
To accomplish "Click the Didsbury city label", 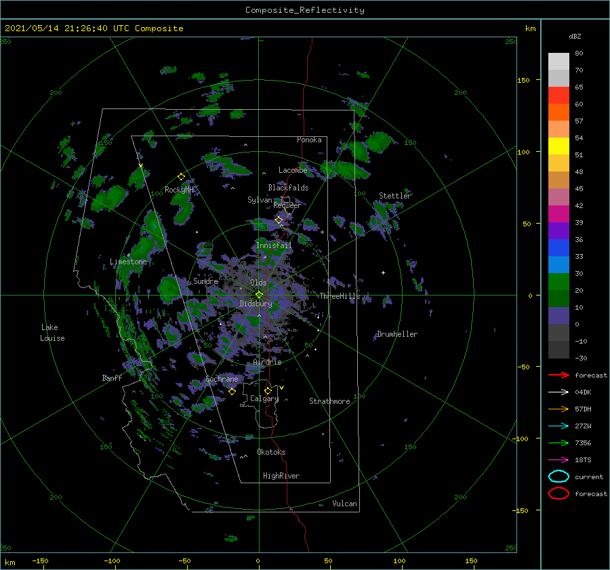I will pos(256,304).
